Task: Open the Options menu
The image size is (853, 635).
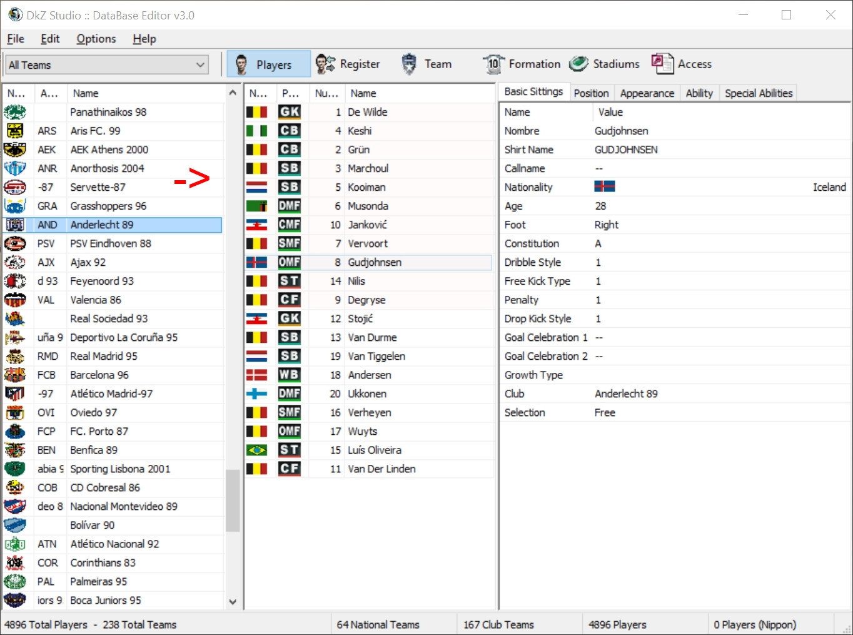Action: [x=96, y=39]
